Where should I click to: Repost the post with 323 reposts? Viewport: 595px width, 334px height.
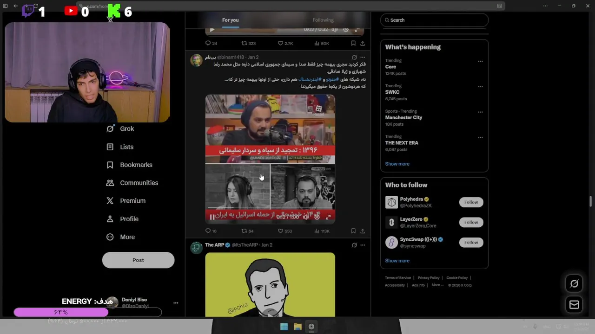248,43
